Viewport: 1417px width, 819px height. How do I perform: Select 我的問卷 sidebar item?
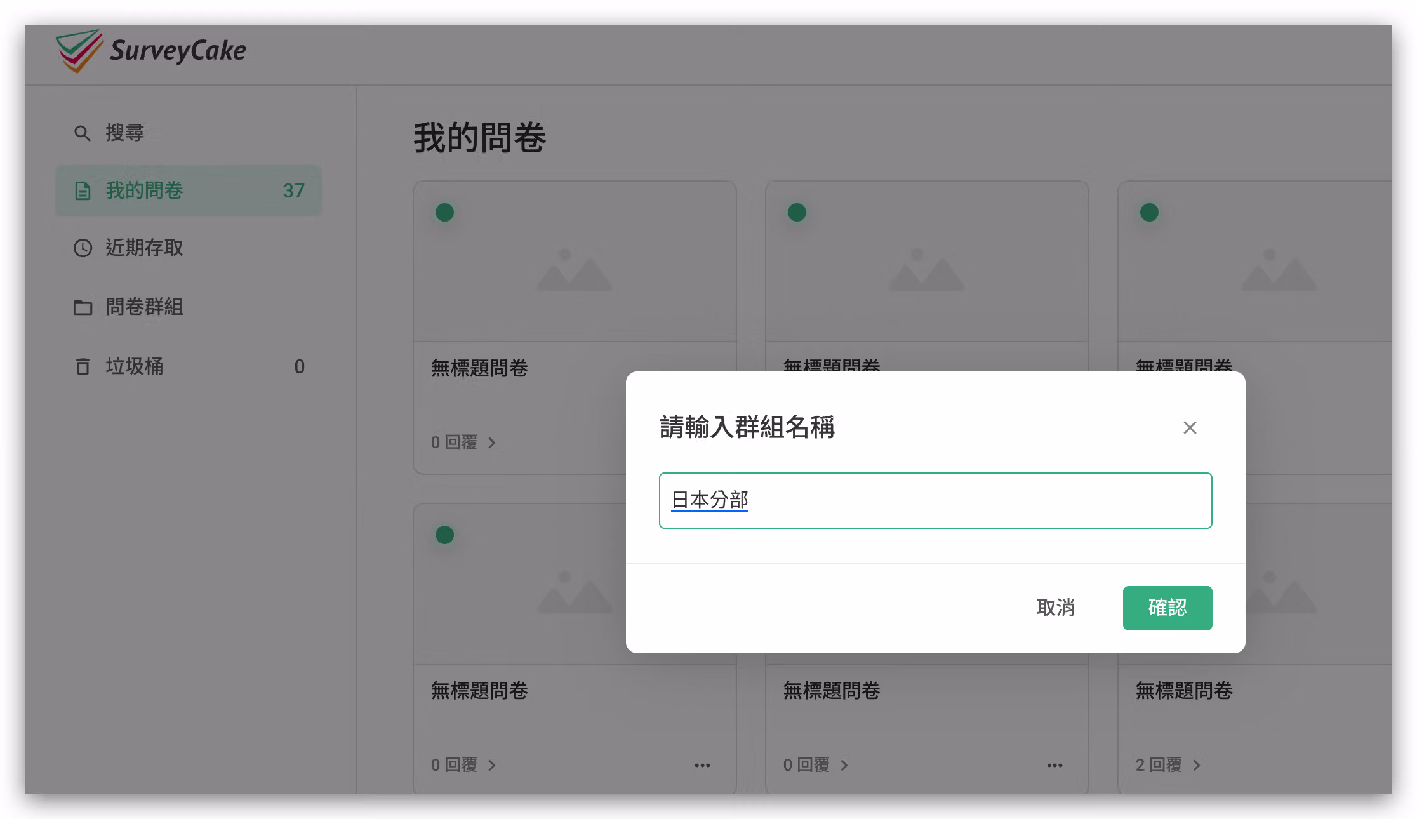tap(188, 190)
